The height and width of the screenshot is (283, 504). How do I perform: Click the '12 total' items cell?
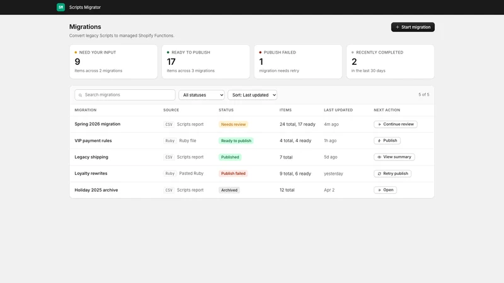(287, 190)
